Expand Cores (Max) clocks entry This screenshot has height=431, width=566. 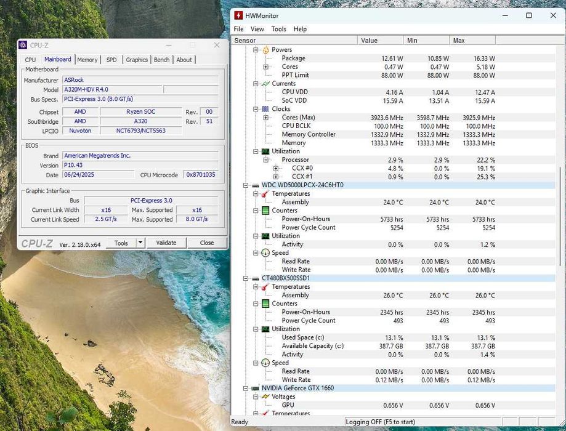(x=265, y=118)
